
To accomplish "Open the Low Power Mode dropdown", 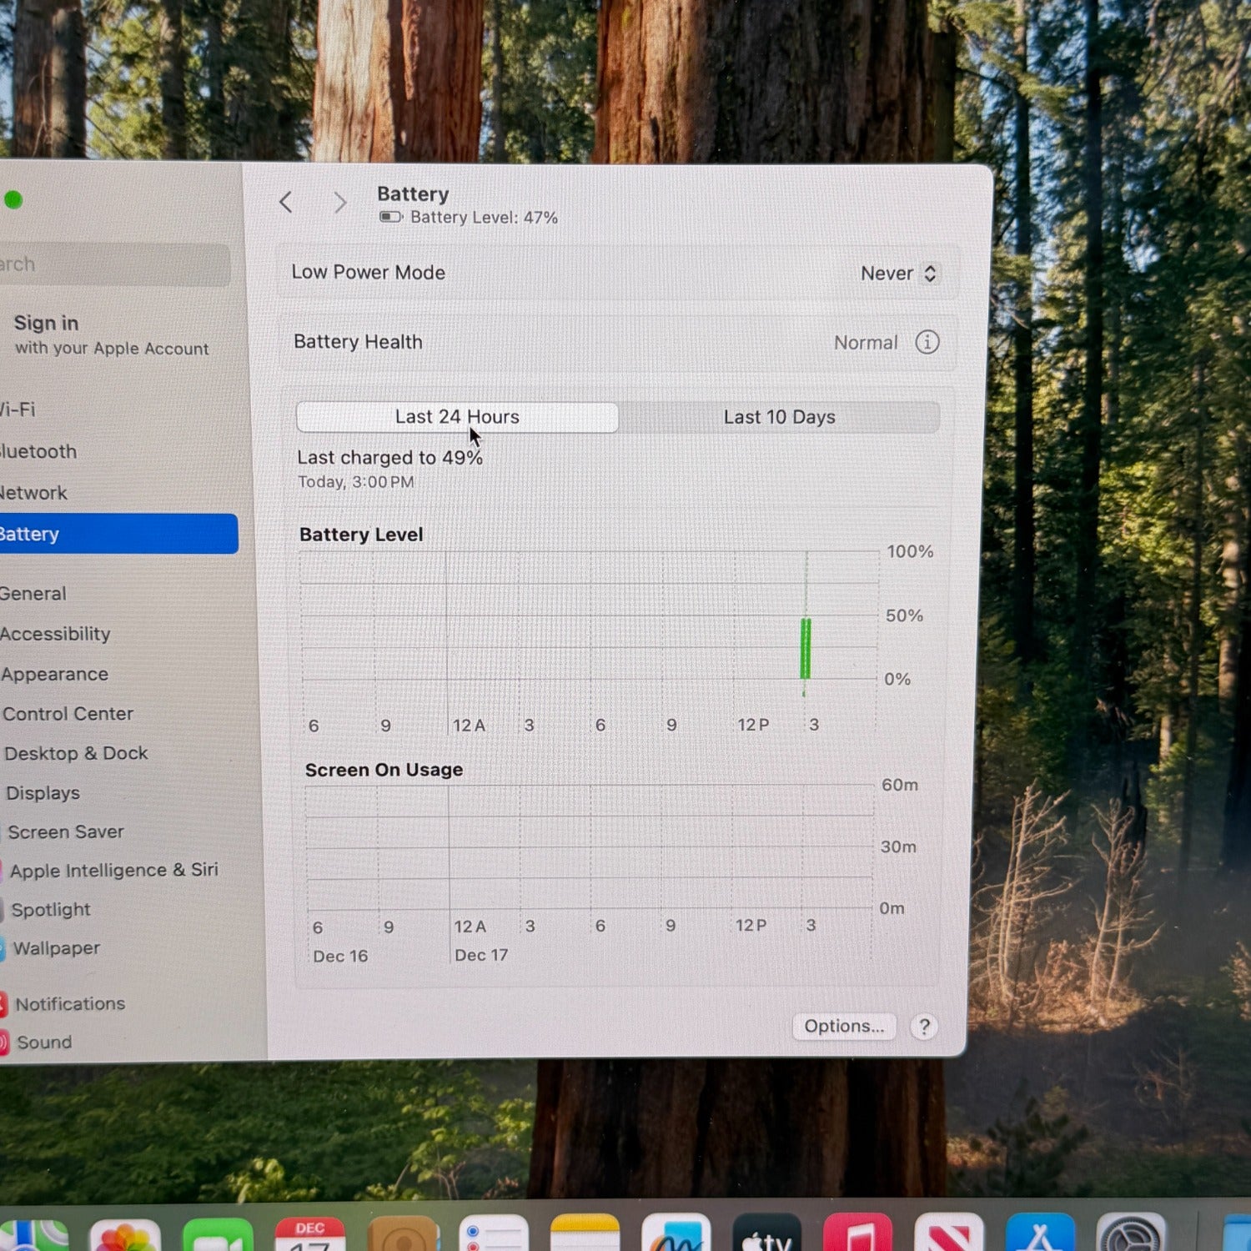I will (x=899, y=274).
